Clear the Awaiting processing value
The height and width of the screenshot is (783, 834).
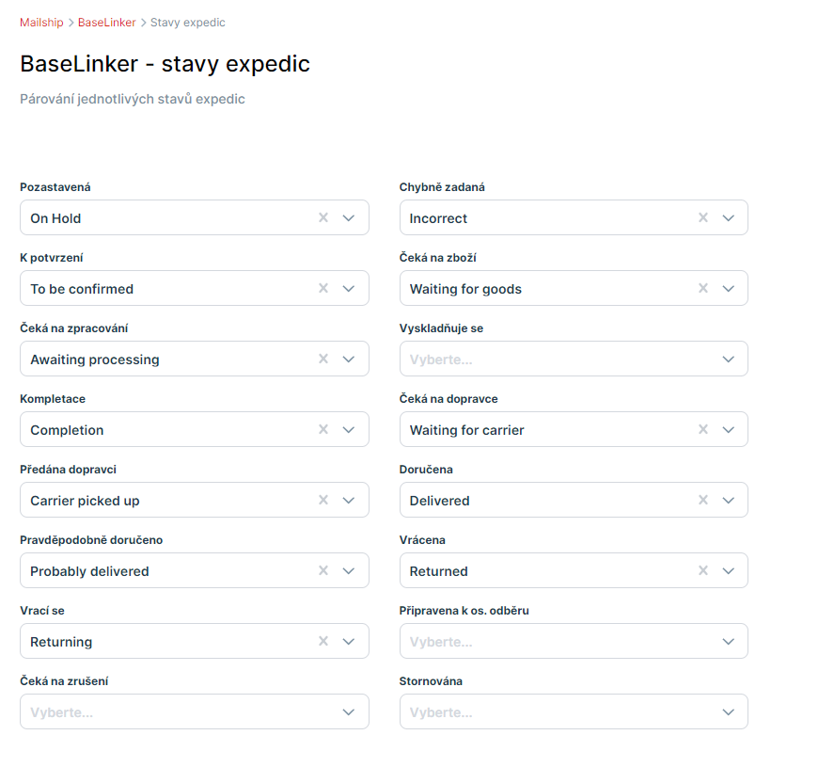(x=323, y=359)
